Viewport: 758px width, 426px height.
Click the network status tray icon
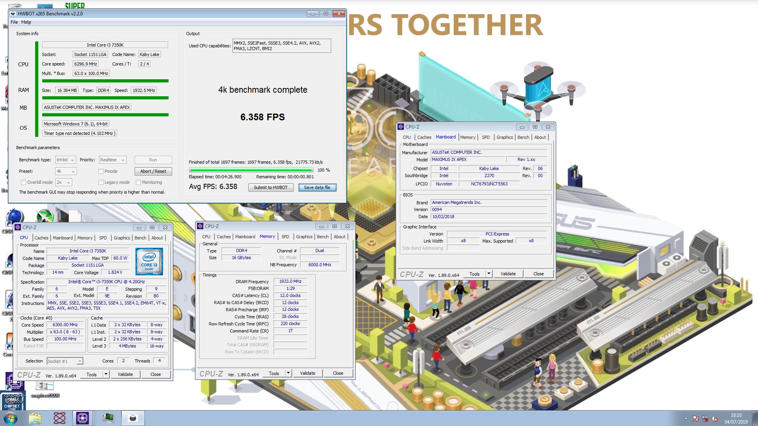[x=705, y=419]
